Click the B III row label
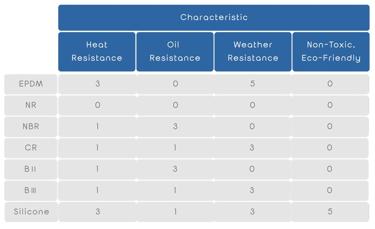The height and width of the screenshot is (229, 375). (31, 190)
